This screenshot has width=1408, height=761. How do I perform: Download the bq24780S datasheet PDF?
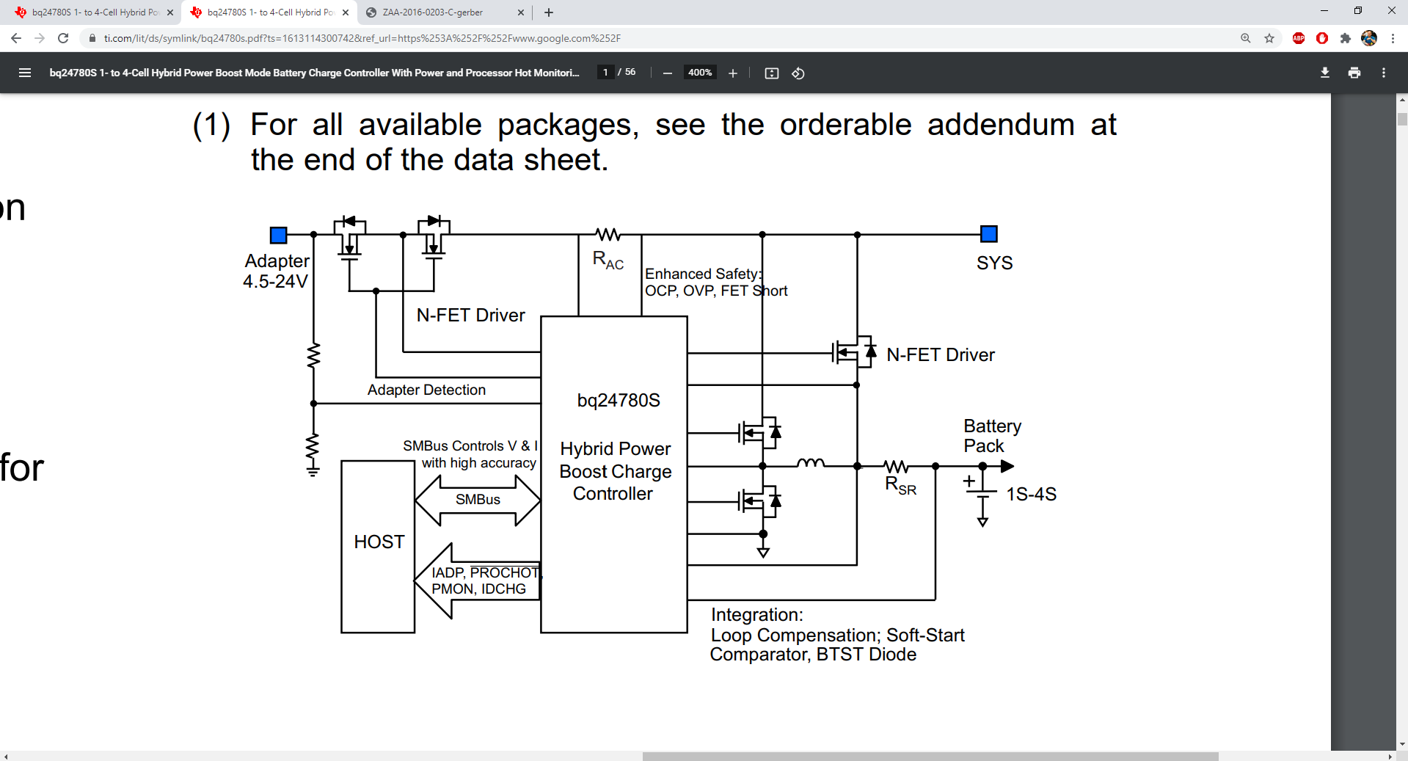[x=1325, y=73]
